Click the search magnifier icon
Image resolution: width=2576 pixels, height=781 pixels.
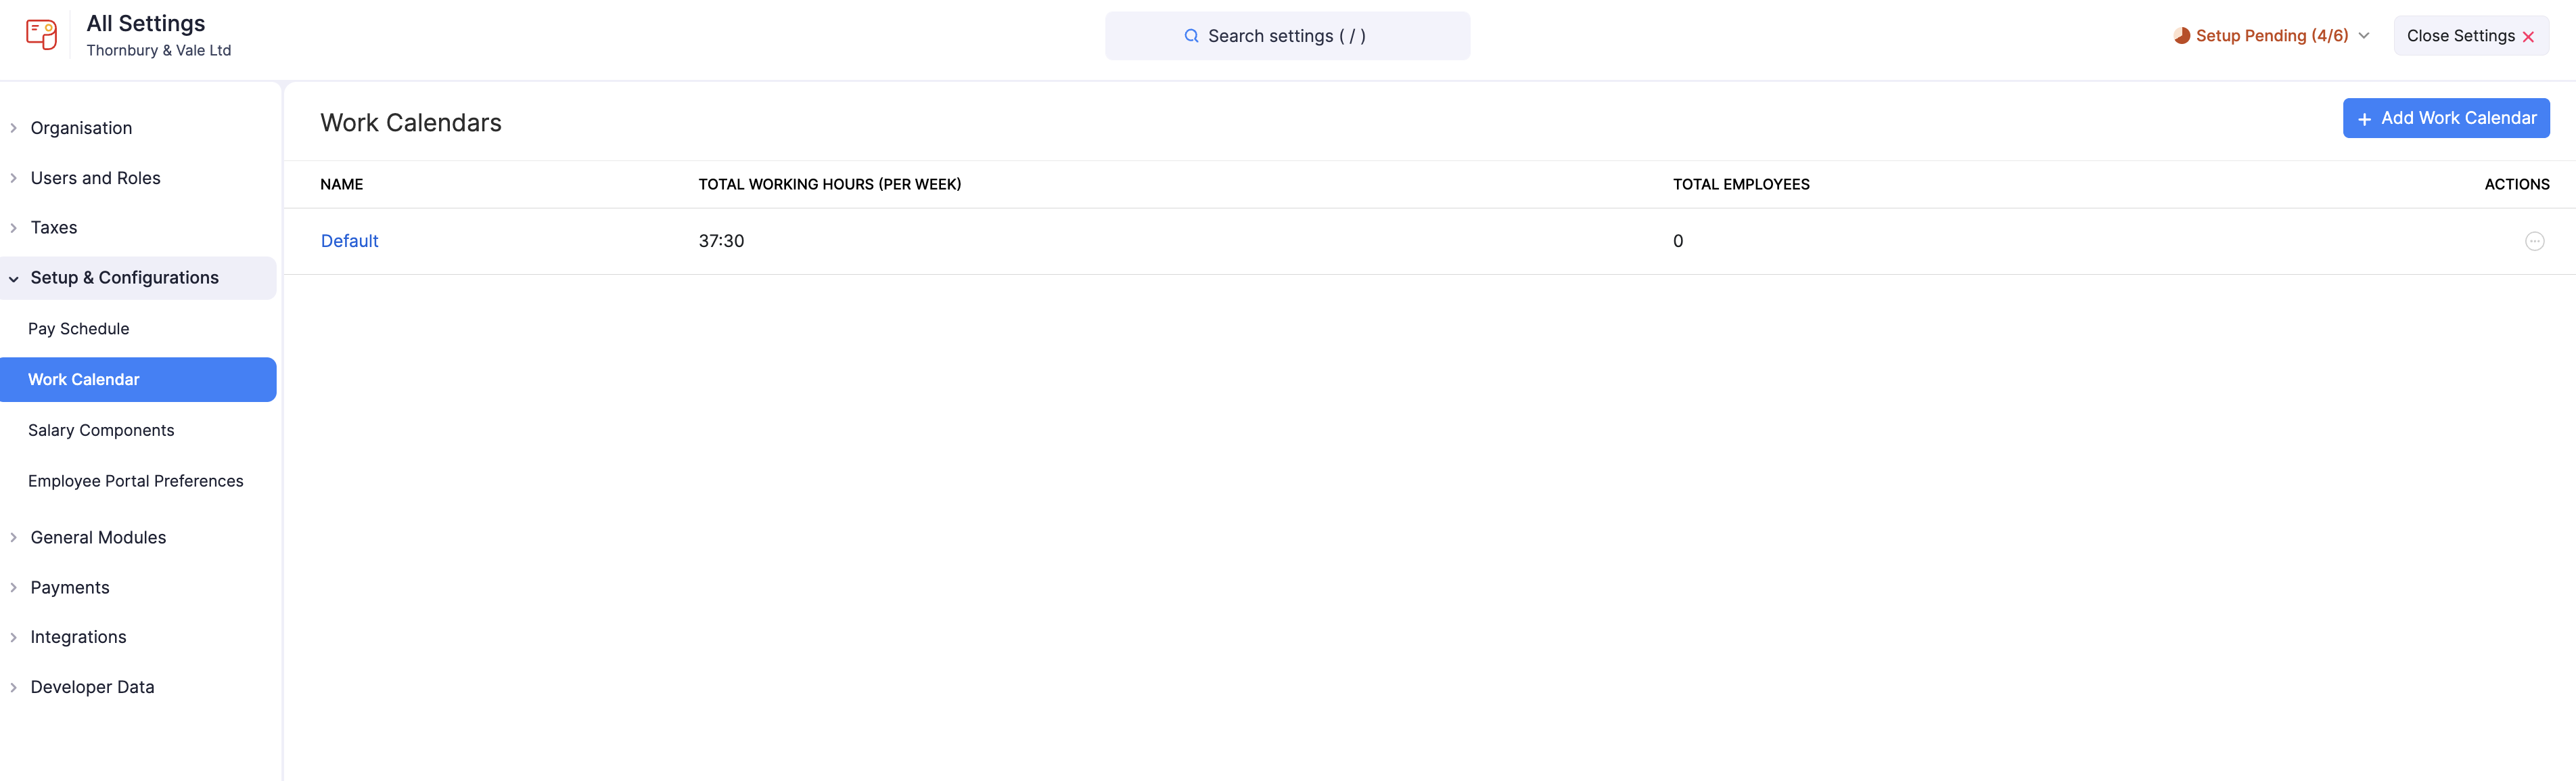point(1191,36)
